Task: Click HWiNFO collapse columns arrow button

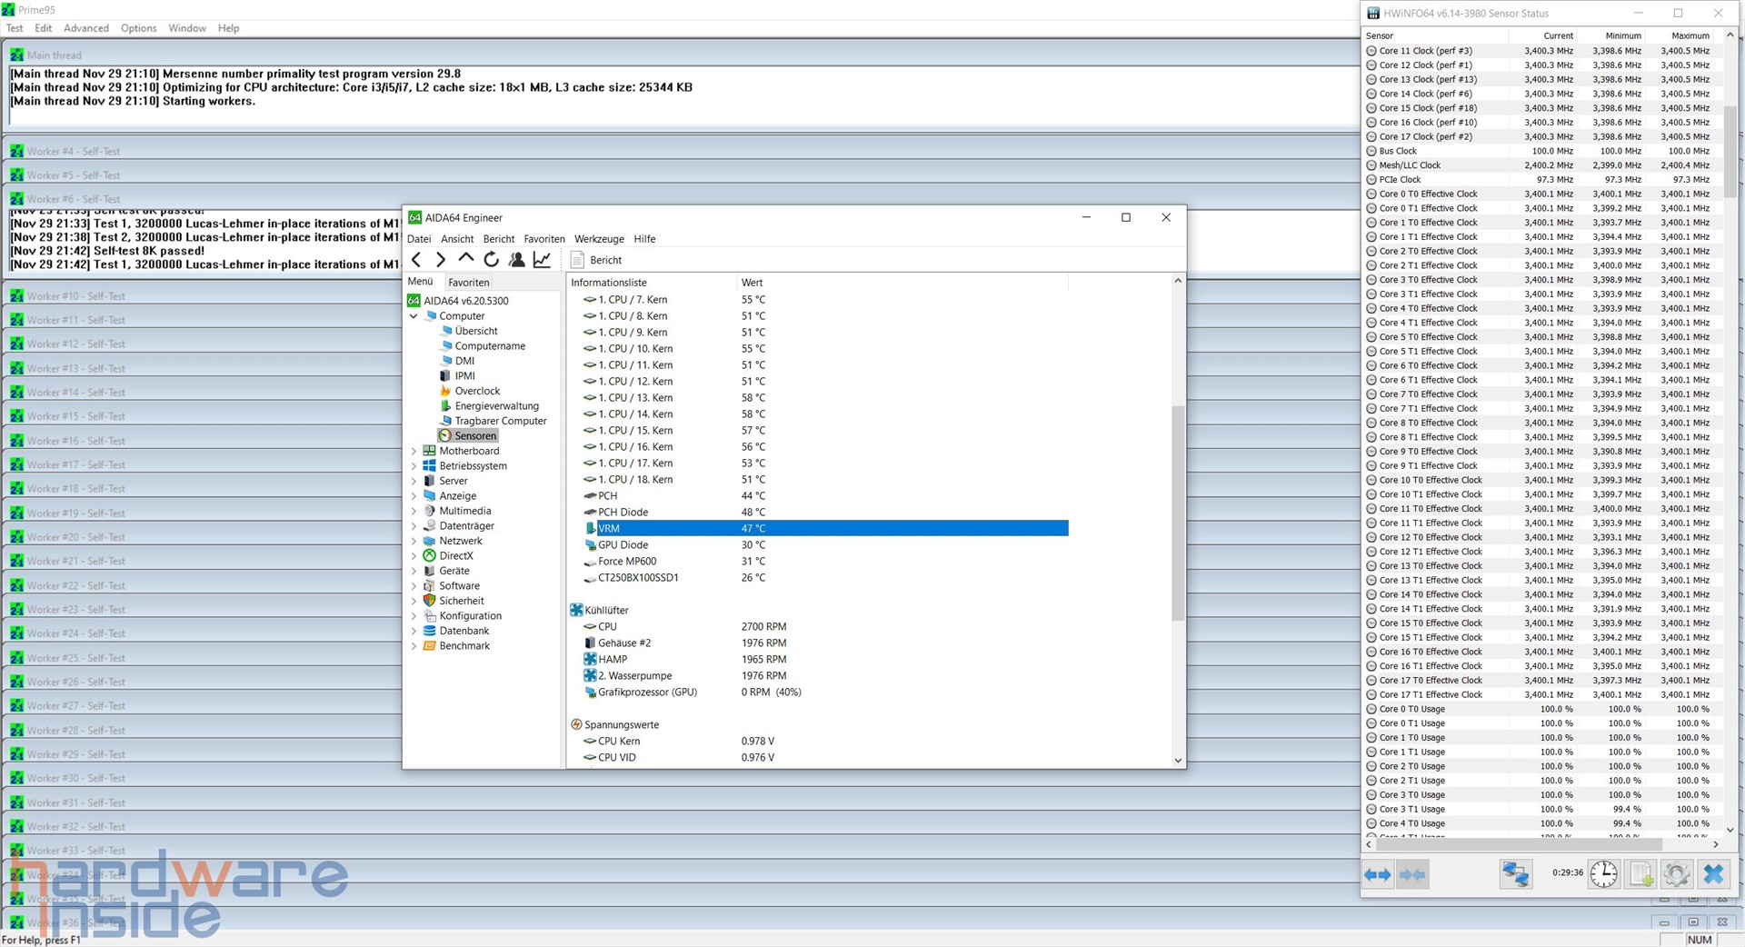Action: coord(1412,874)
